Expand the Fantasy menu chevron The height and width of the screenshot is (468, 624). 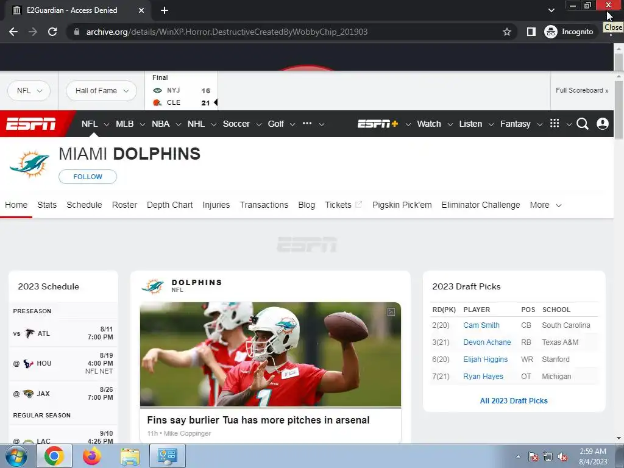[540, 124]
